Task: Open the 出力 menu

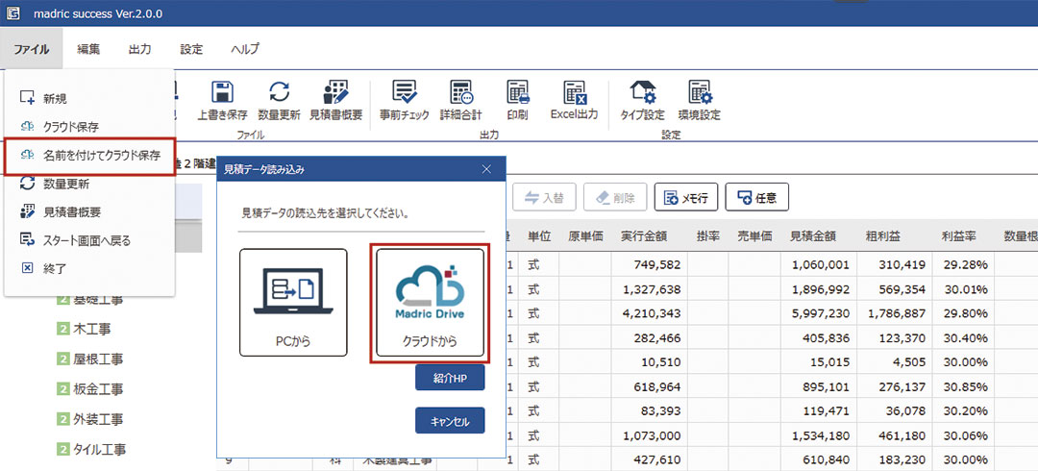Action: (139, 49)
